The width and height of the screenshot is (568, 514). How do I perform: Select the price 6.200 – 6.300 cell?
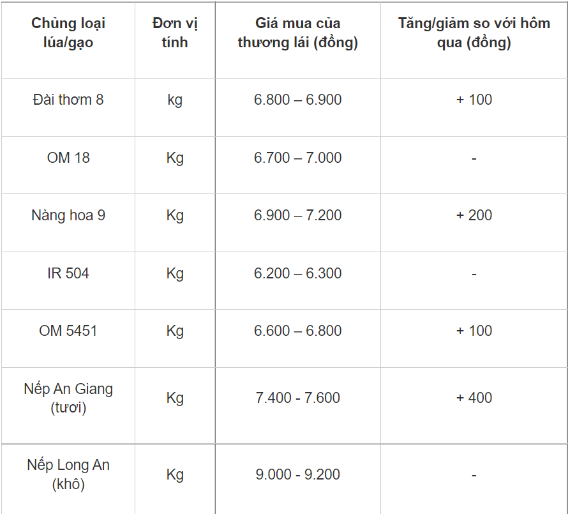click(297, 273)
